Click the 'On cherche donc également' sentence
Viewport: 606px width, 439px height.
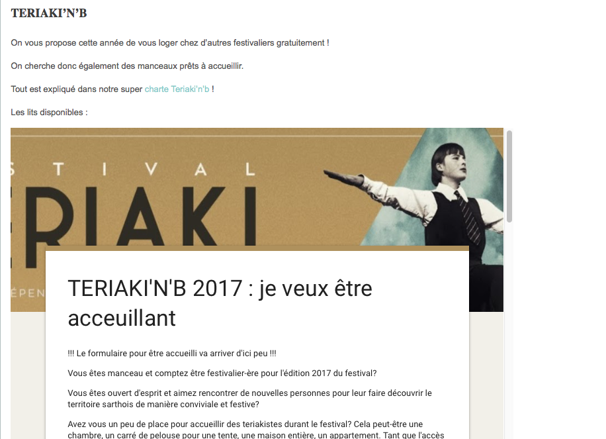[x=127, y=66]
